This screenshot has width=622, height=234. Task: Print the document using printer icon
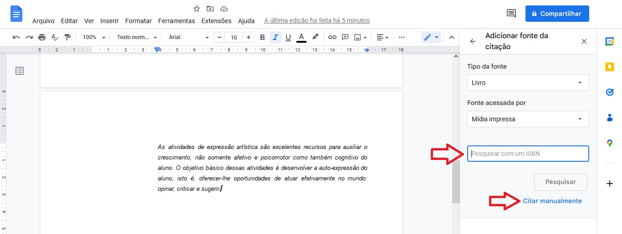(42, 37)
